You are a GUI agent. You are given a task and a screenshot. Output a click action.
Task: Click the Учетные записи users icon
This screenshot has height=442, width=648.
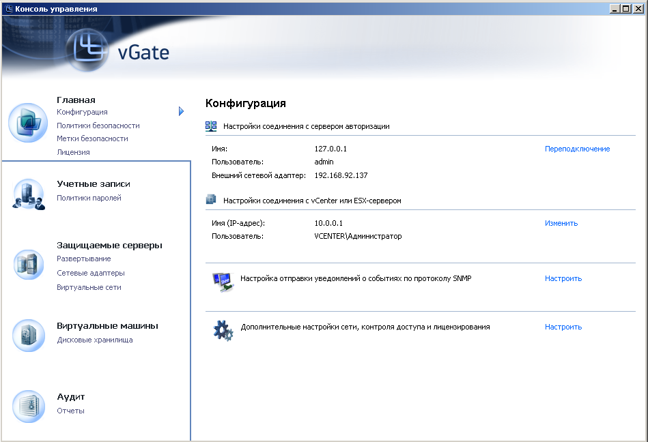click(x=28, y=194)
